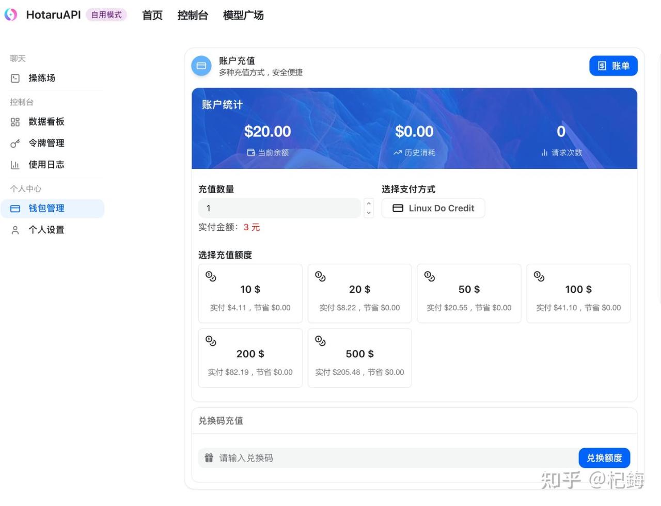Decrease 充值数量 with the down arrow
Image resolution: width=661 pixels, height=506 pixels.
369,213
